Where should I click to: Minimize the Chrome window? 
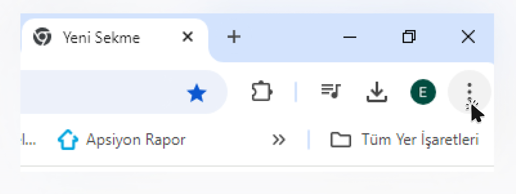click(x=350, y=37)
